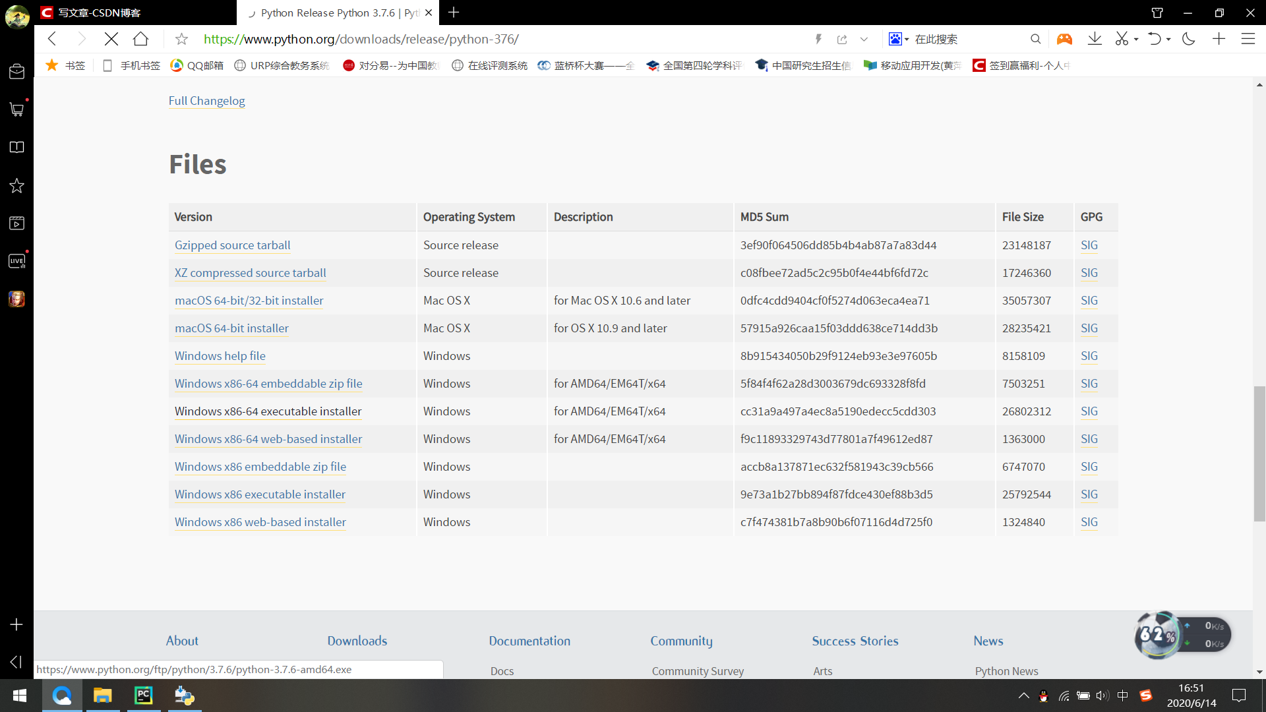1266x712 pixels.
Task: Click the 62% memory accelerator ball
Action: (x=1158, y=636)
